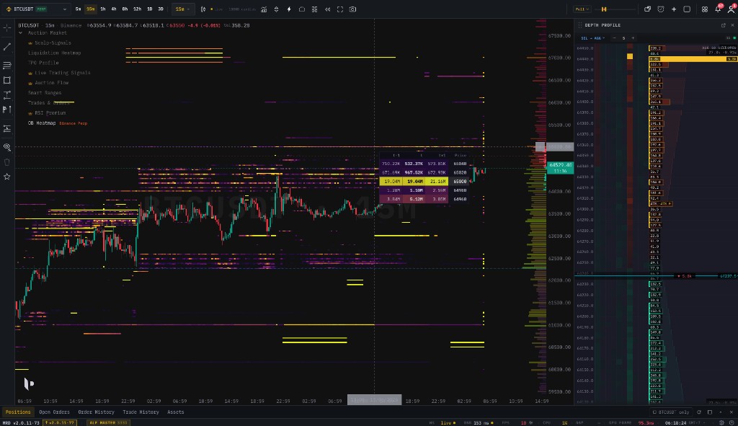This screenshot has height=426, width=738.
Task: Toggle Scalp-Signals indicator
Action: point(53,43)
